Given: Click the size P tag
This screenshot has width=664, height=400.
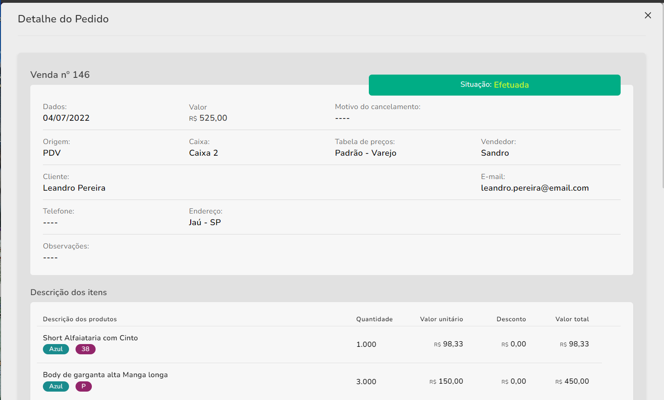Looking at the screenshot, I should pyautogui.click(x=83, y=386).
